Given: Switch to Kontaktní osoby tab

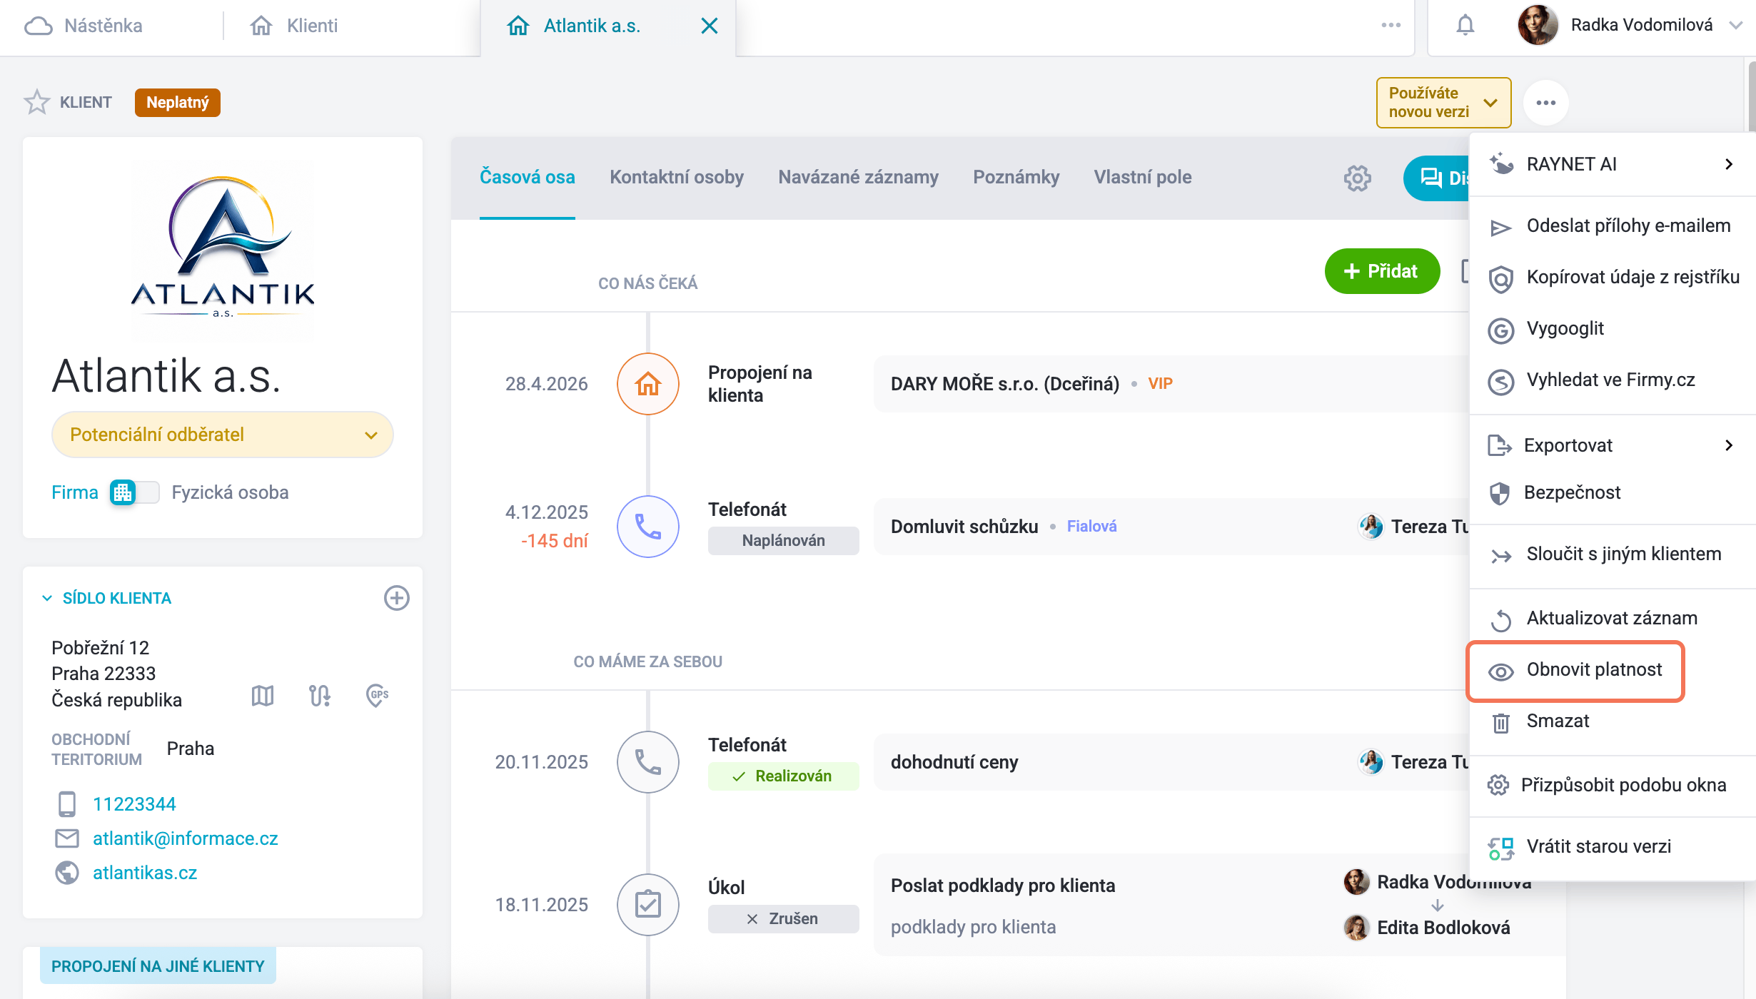Looking at the screenshot, I should pyautogui.click(x=676, y=177).
